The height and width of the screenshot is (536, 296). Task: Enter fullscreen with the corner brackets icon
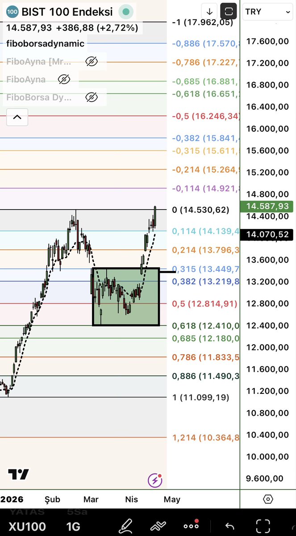coord(263,526)
